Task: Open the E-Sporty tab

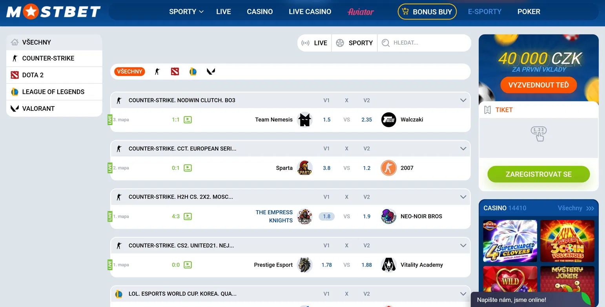Action: point(485,12)
